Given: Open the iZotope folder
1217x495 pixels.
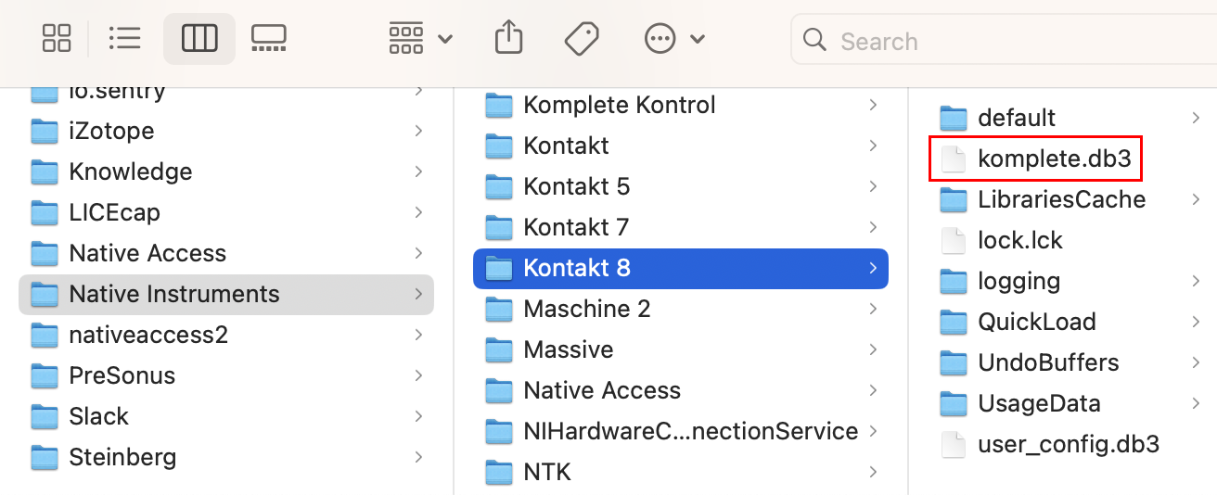Looking at the screenshot, I should (111, 131).
